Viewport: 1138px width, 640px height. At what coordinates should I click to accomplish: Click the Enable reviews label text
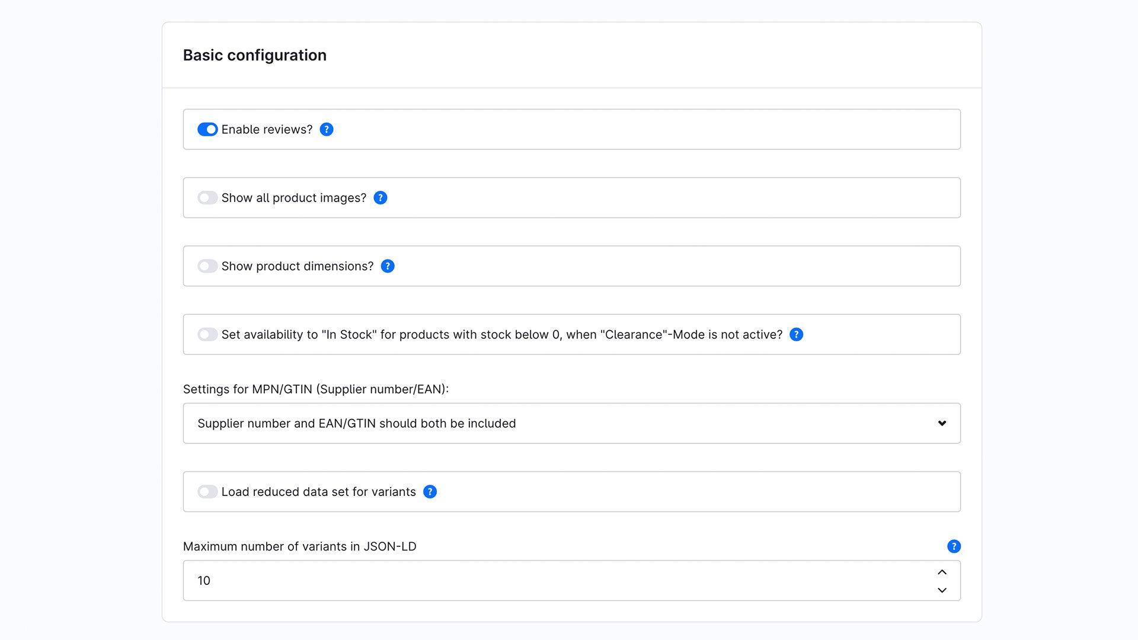267,129
